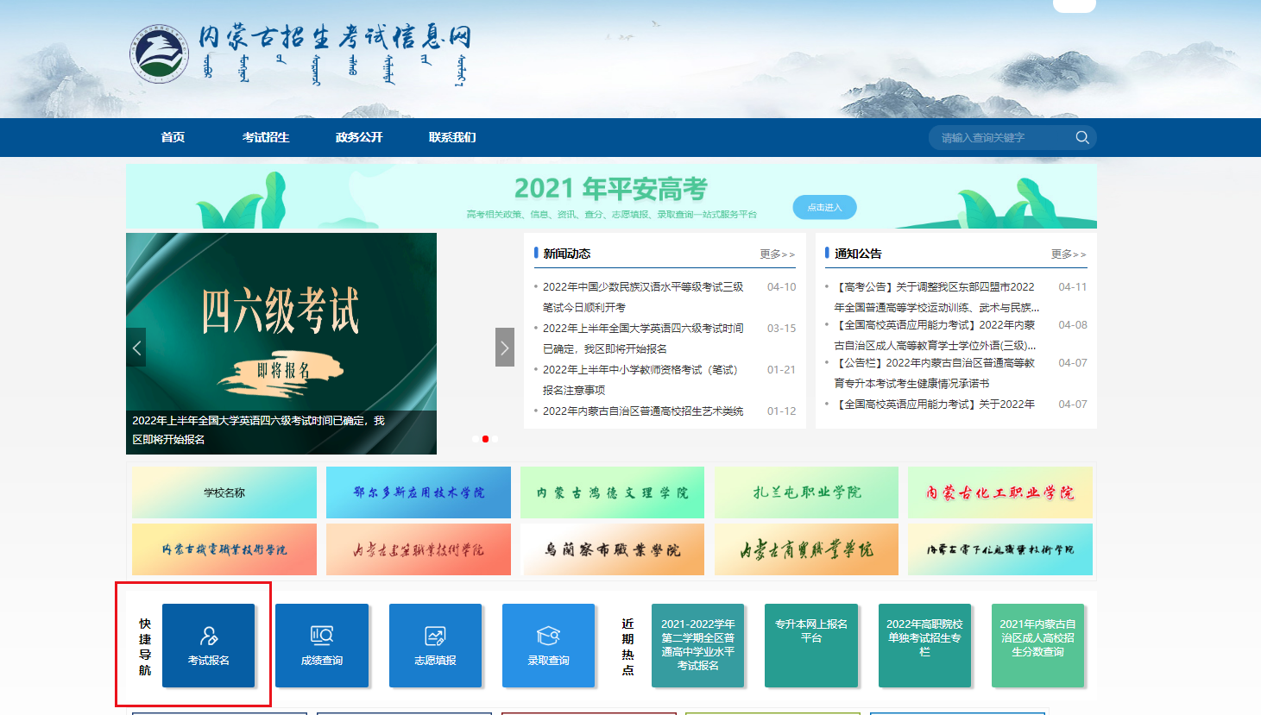The height and width of the screenshot is (715, 1261).
Task: Open 考试招生 menu item
Action: pos(266,137)
